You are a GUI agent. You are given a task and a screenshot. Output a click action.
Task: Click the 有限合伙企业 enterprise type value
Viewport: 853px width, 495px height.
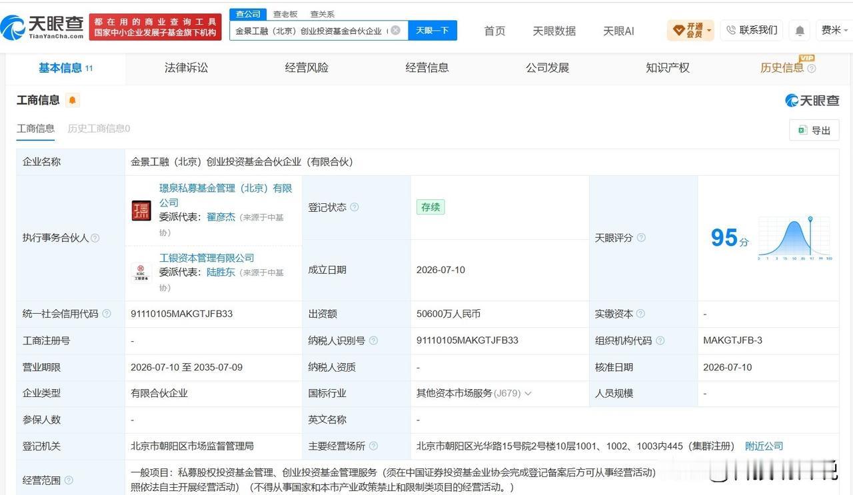coord(159,394)
